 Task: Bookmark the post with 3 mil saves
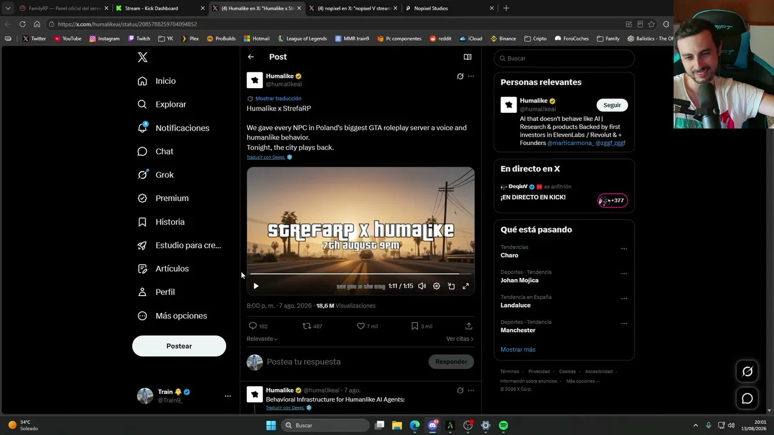[415, 326]
